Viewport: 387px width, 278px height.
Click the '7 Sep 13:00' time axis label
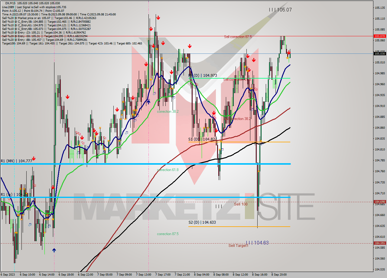coord(144,275)
